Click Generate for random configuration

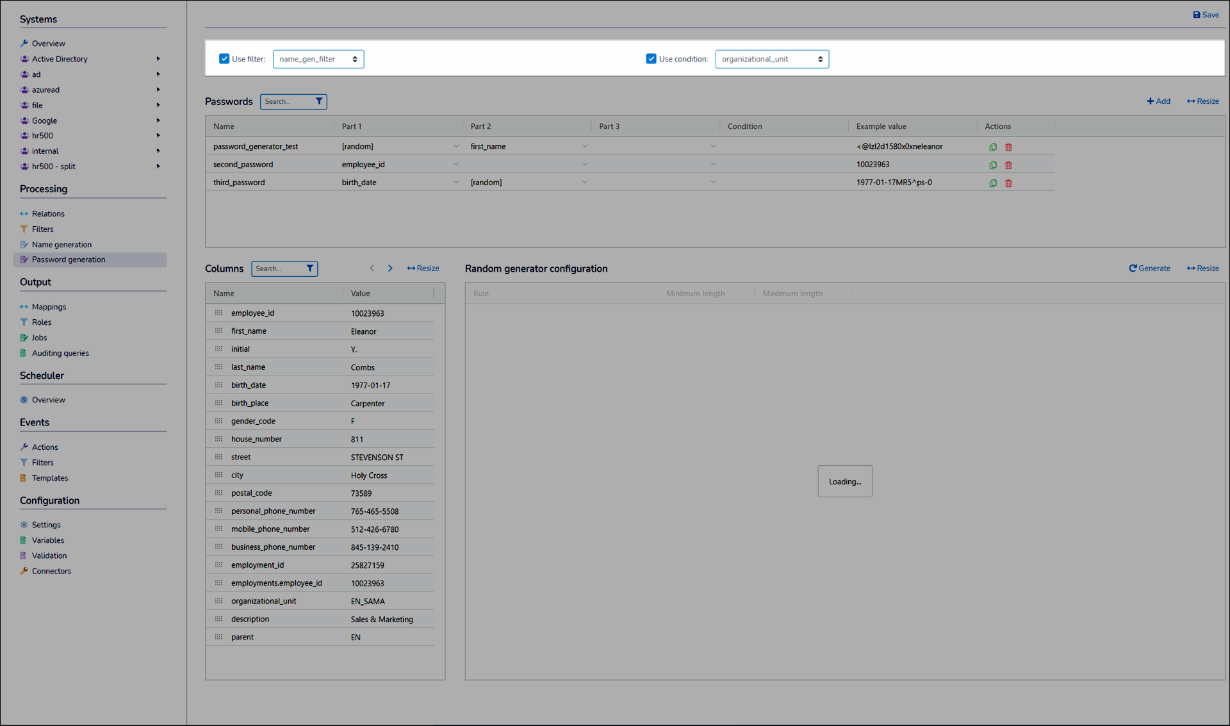1149,268
